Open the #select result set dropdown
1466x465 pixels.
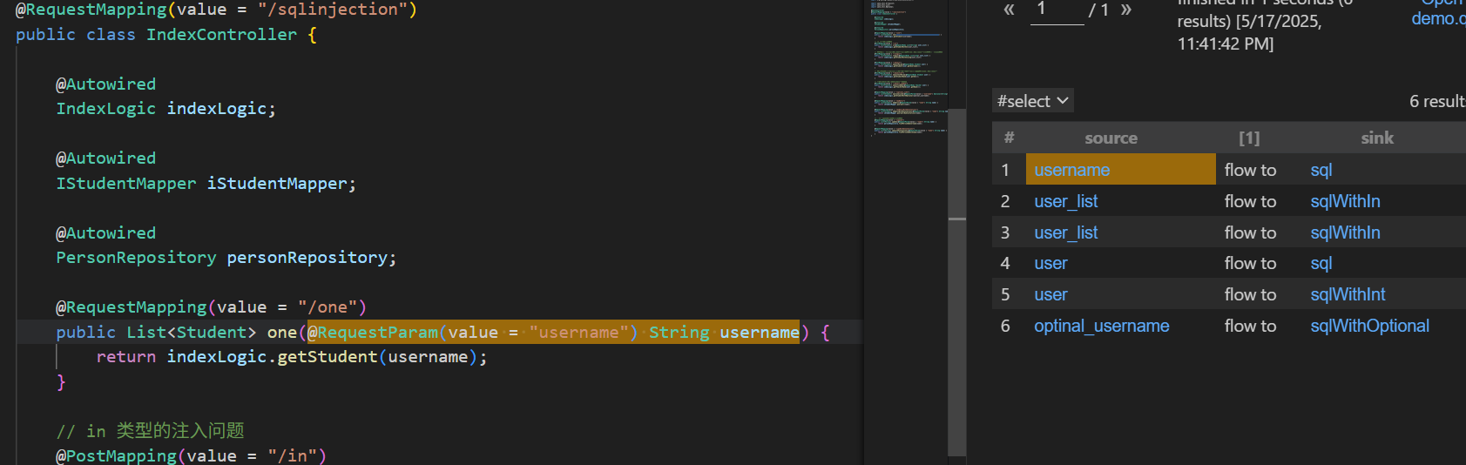tap(1033, 101)
